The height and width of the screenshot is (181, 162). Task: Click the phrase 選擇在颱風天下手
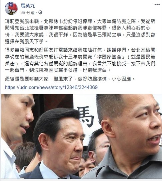pyautogui.click(x=24, y=41)
